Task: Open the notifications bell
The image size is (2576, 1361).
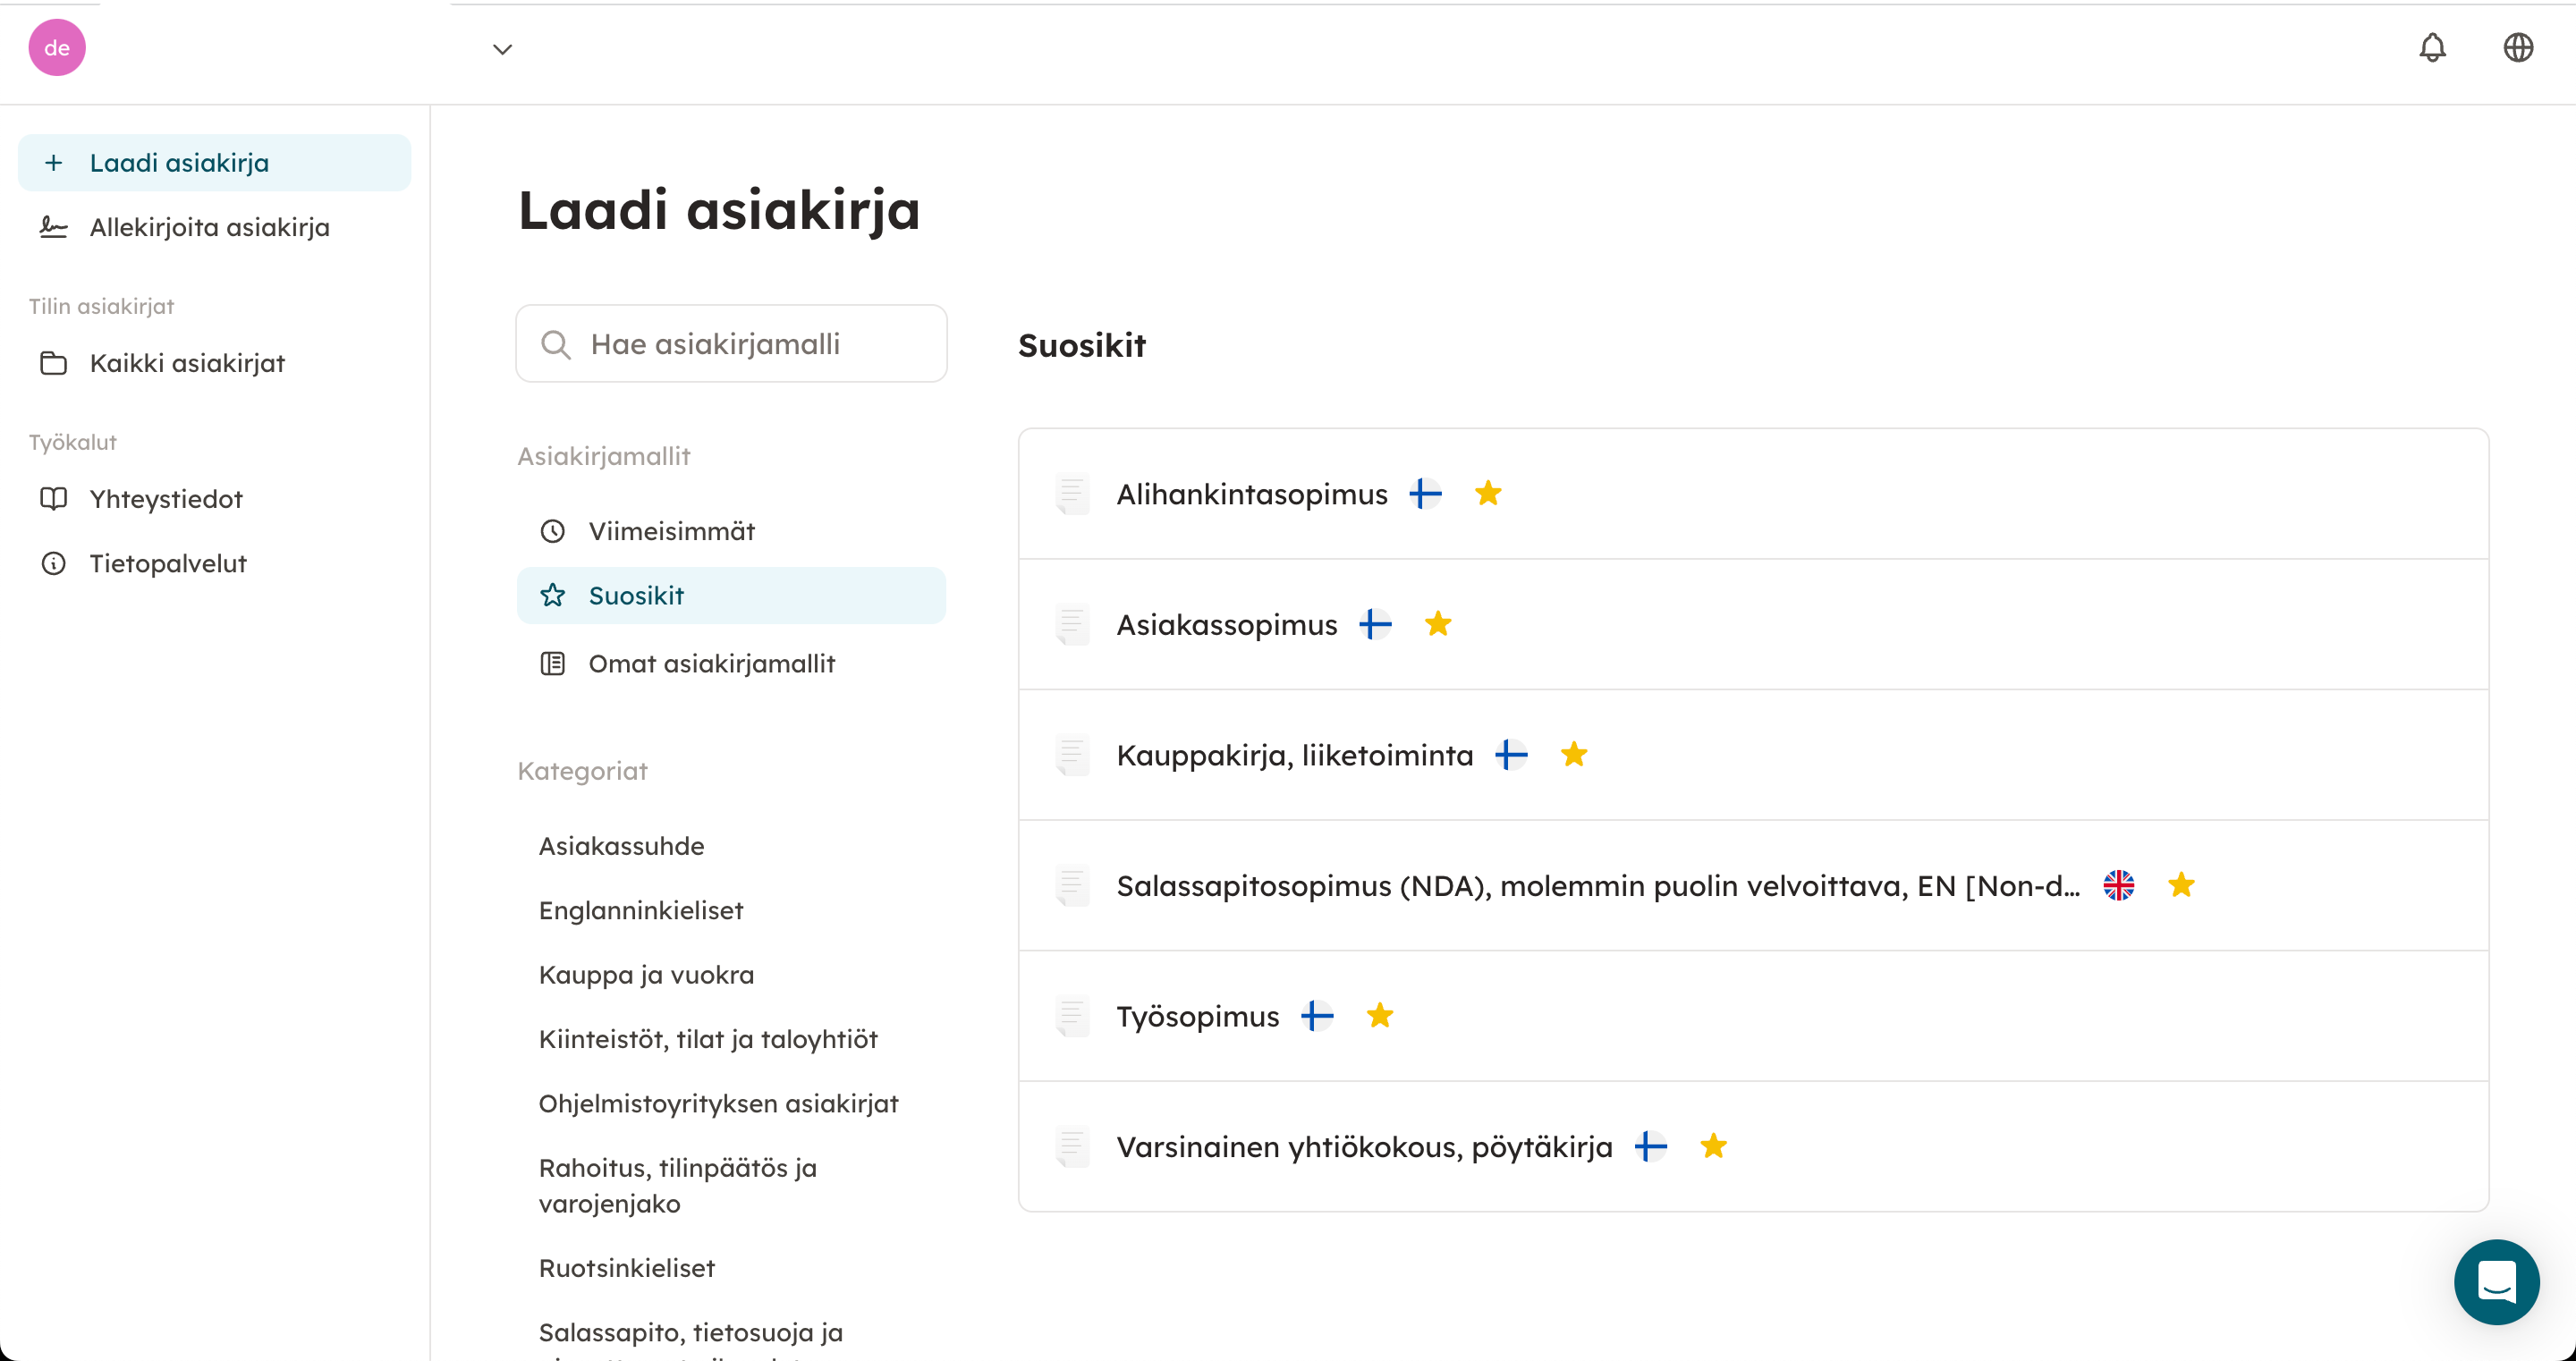Action: click(x=2432, y=48)
